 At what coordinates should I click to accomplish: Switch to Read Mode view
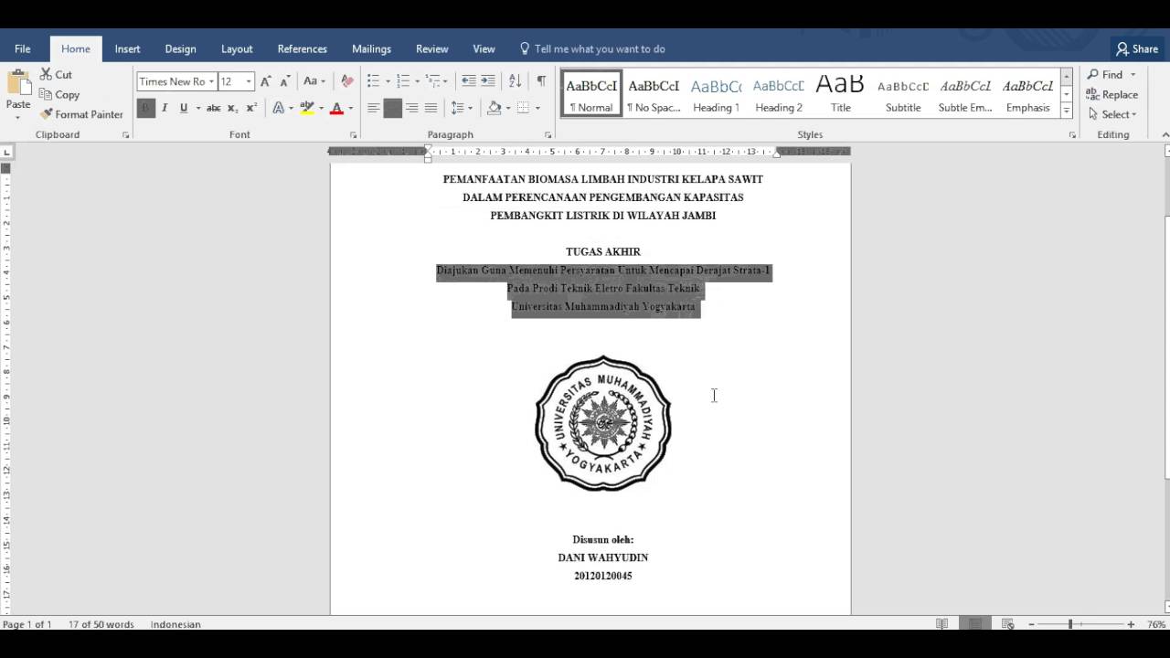click(941, 624)
